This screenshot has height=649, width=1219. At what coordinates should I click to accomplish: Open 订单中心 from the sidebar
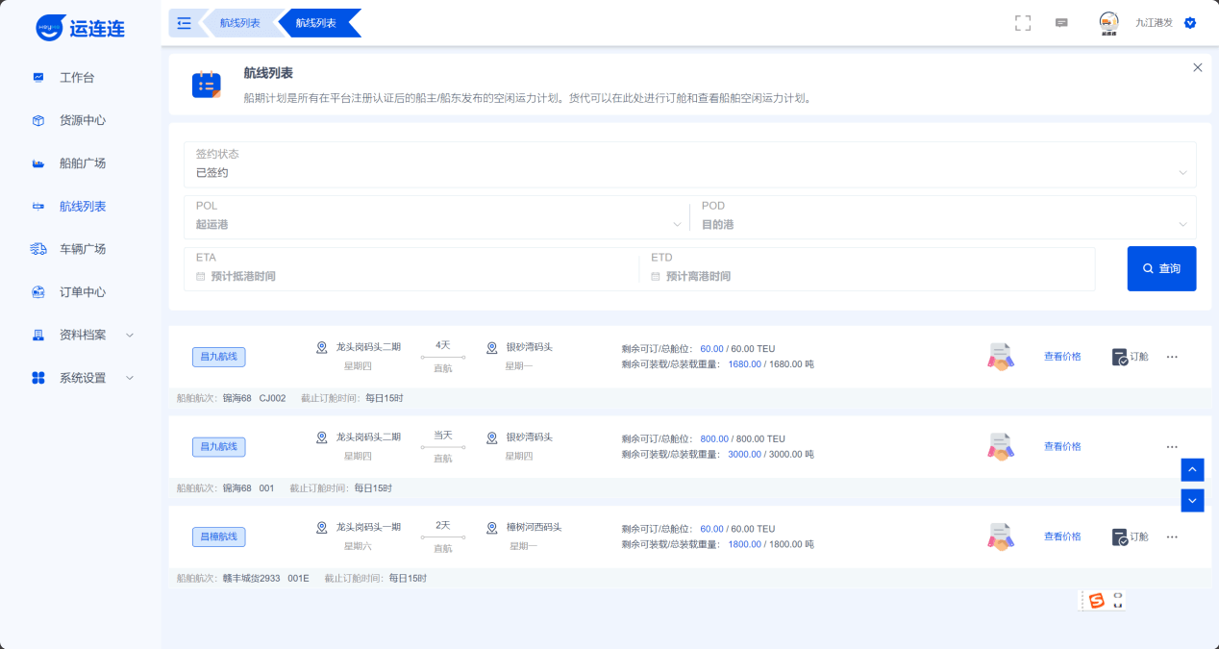83,292
